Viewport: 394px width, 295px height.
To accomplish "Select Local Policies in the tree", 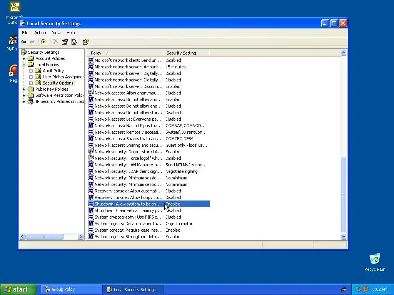I will tap(47, 65).
